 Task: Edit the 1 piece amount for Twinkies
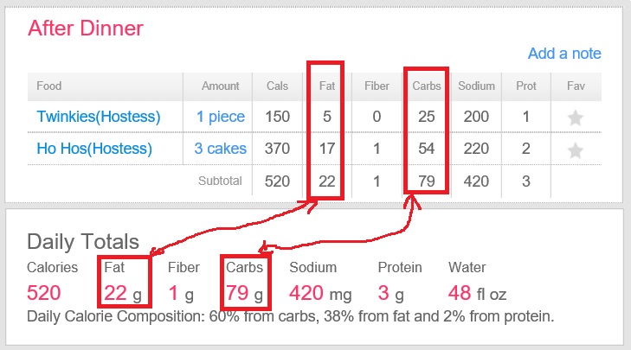pos(220,117)
